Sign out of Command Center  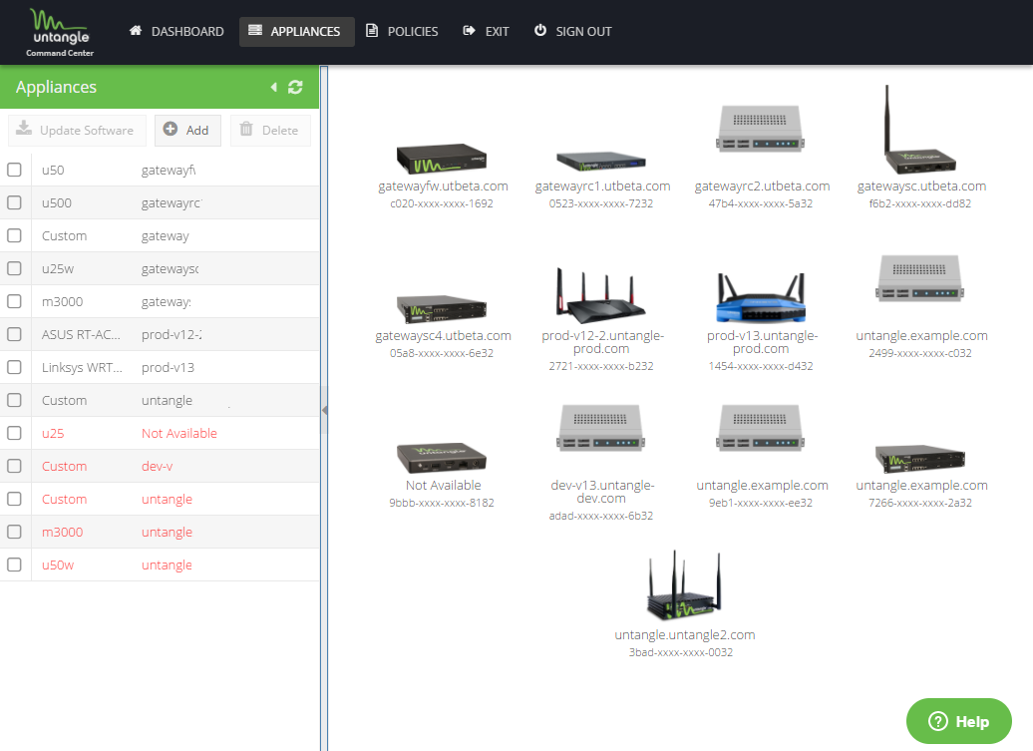point(573,32)
